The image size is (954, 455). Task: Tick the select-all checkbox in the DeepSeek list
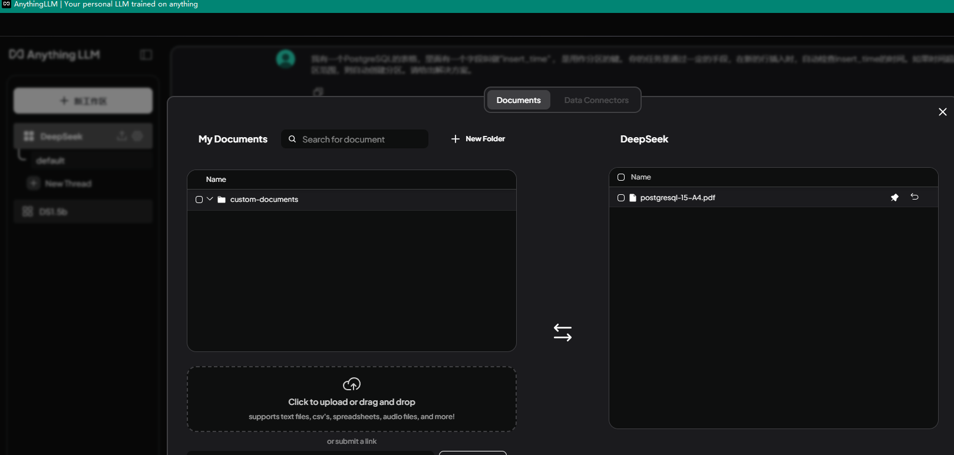point(621,177)
